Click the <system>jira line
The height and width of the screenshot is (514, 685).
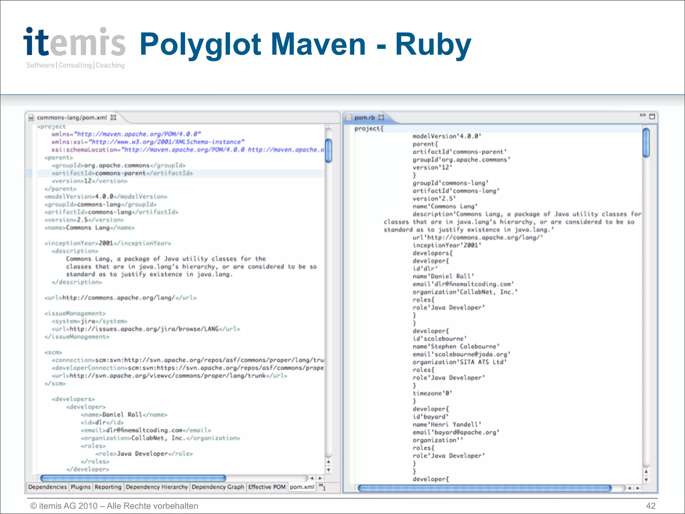point(89,321)
